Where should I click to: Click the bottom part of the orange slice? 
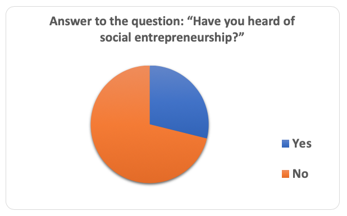(x=150, y=168)
